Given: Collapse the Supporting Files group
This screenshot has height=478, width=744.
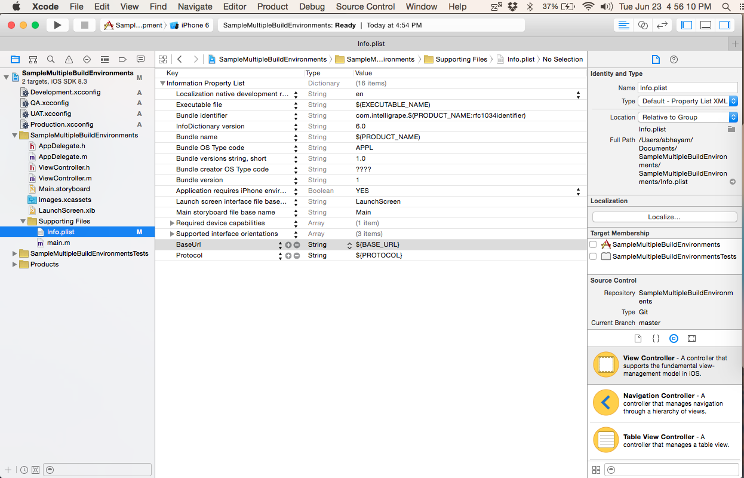Looking at the screenshot, I should (x=23, y=221).
